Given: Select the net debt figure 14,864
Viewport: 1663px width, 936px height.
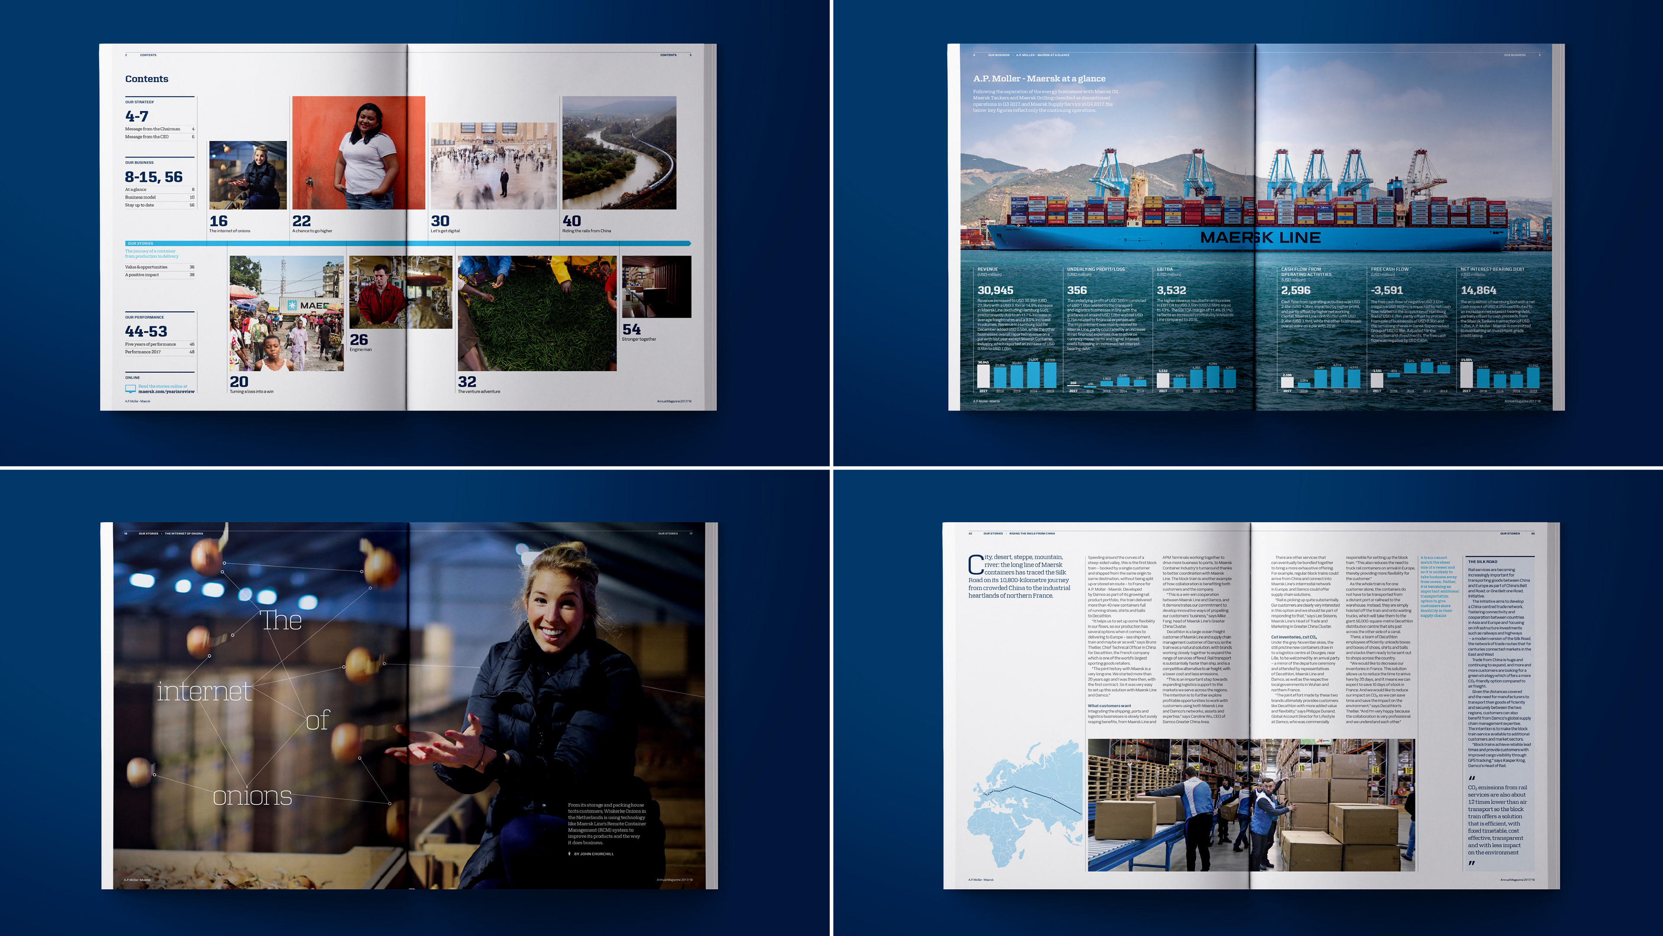Looking at the screenshot, I should pos(1479,291).
